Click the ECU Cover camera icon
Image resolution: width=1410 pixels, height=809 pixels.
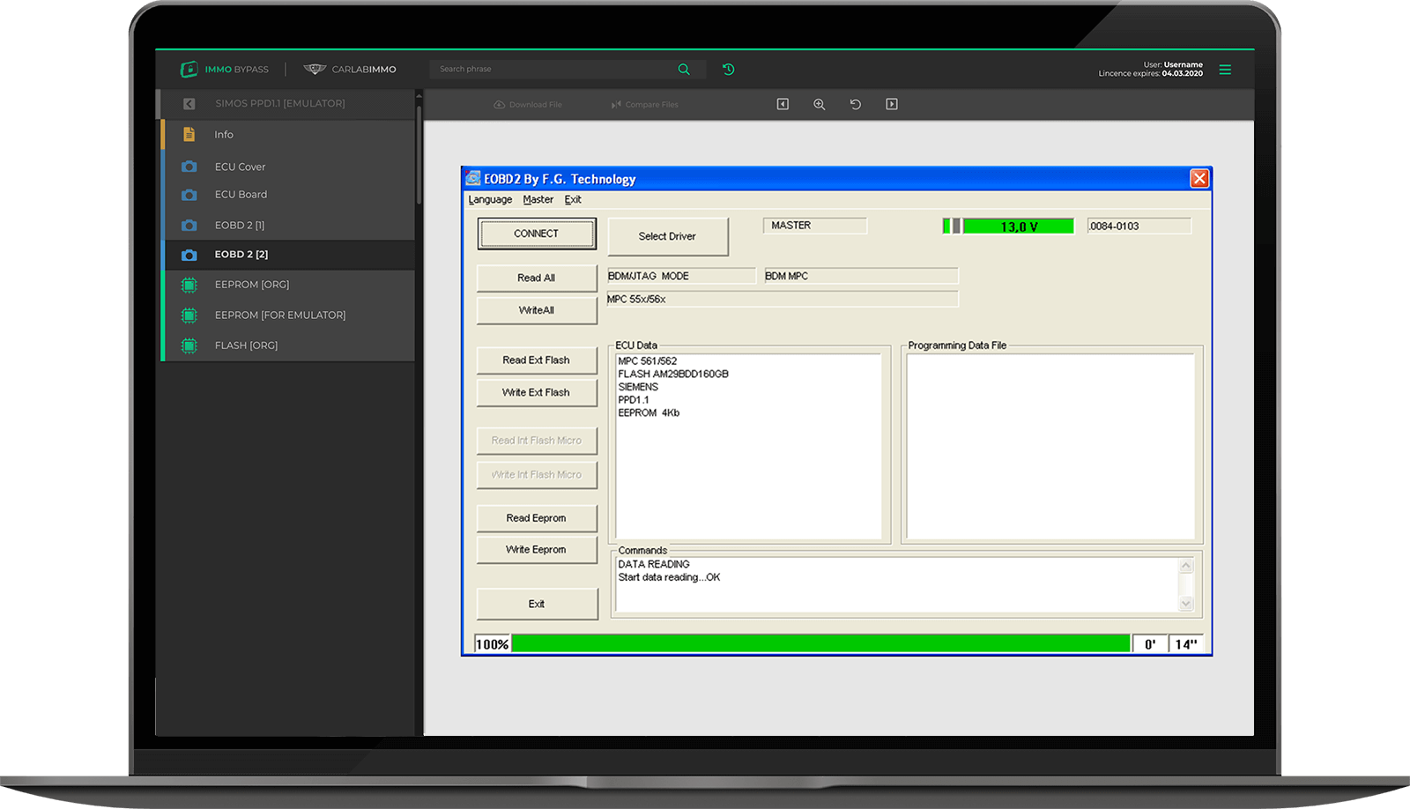(189, 167)
